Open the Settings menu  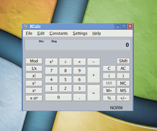pyautogui.click(x=80, y=33)
